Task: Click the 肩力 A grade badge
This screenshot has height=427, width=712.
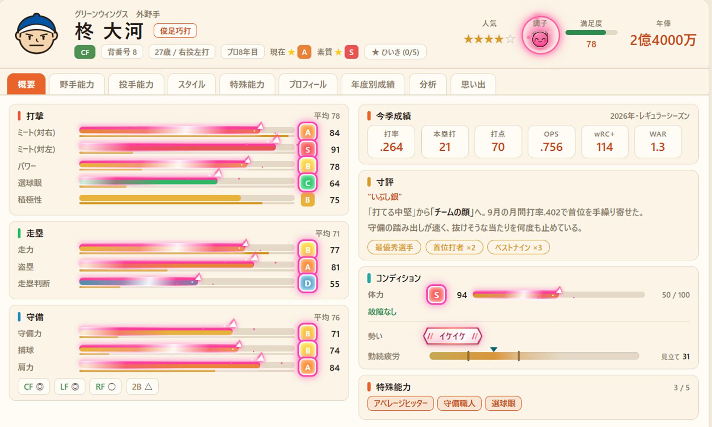Action: click(x=307, y=367)
